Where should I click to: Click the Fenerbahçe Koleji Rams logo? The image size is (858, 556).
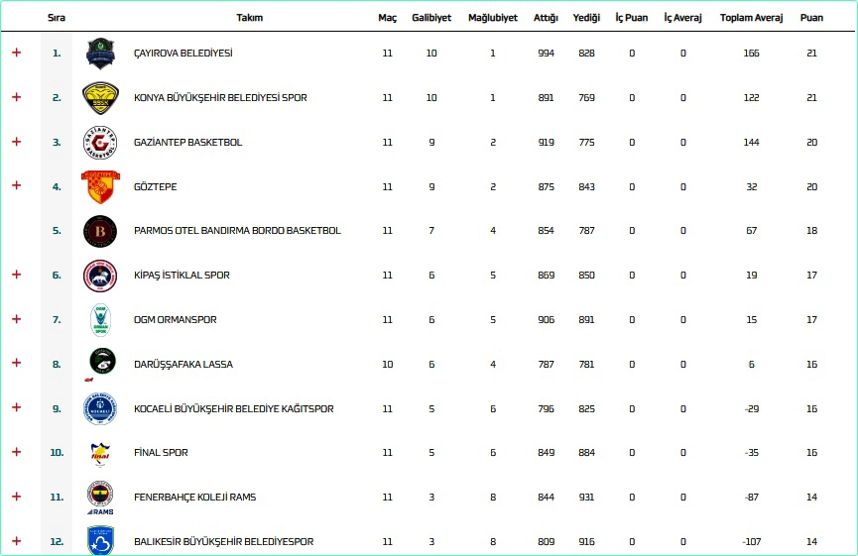click(x=100, y=498)
